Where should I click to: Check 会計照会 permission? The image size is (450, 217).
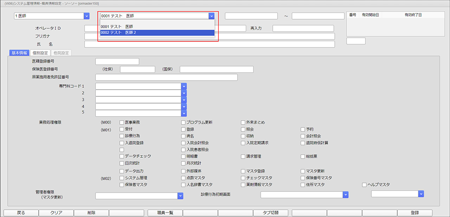(303, 136)
